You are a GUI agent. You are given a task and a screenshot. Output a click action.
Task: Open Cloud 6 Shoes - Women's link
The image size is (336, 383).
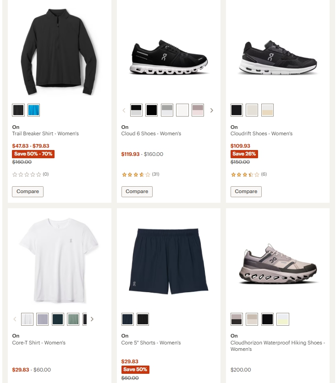pos(151,133)
